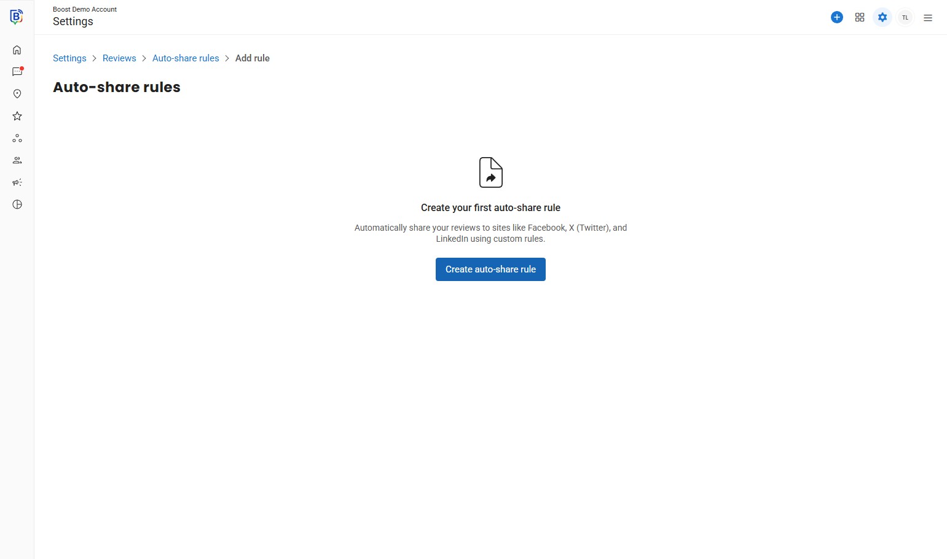Open the Home page from the sidebar
Viewport: 947px width, 559px height.
pos(17,50)
